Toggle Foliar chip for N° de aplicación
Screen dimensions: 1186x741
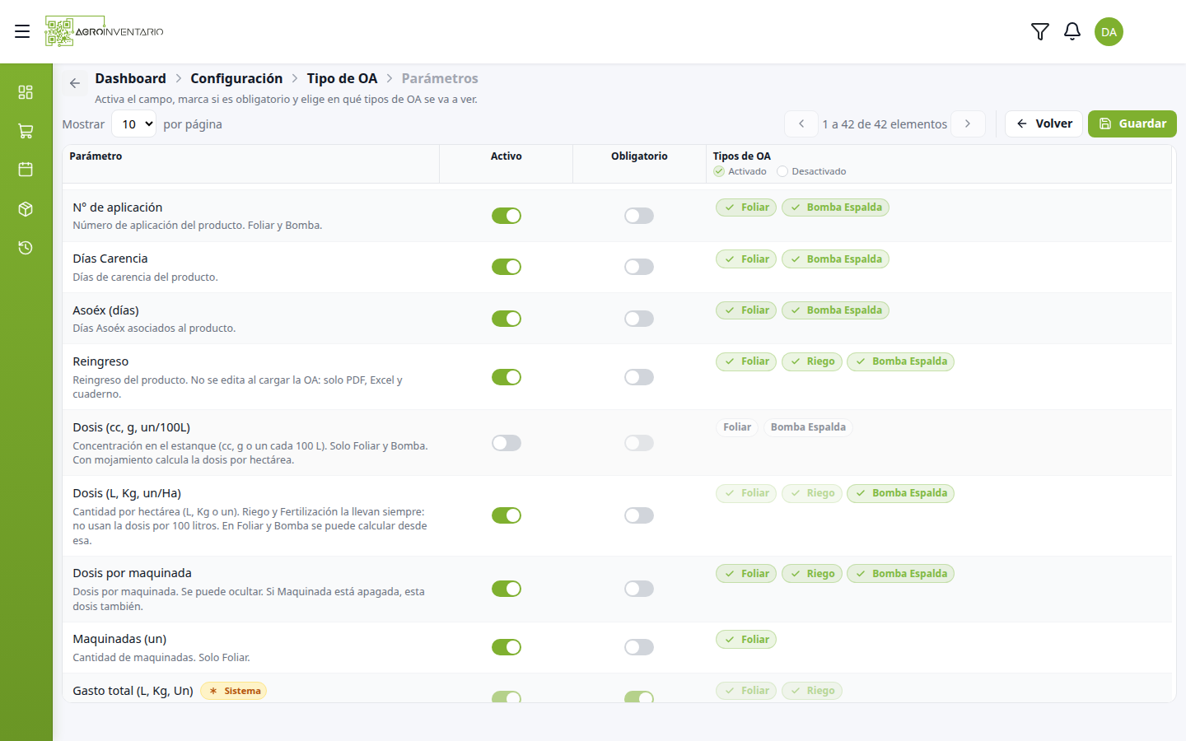[x=746, y=207]
